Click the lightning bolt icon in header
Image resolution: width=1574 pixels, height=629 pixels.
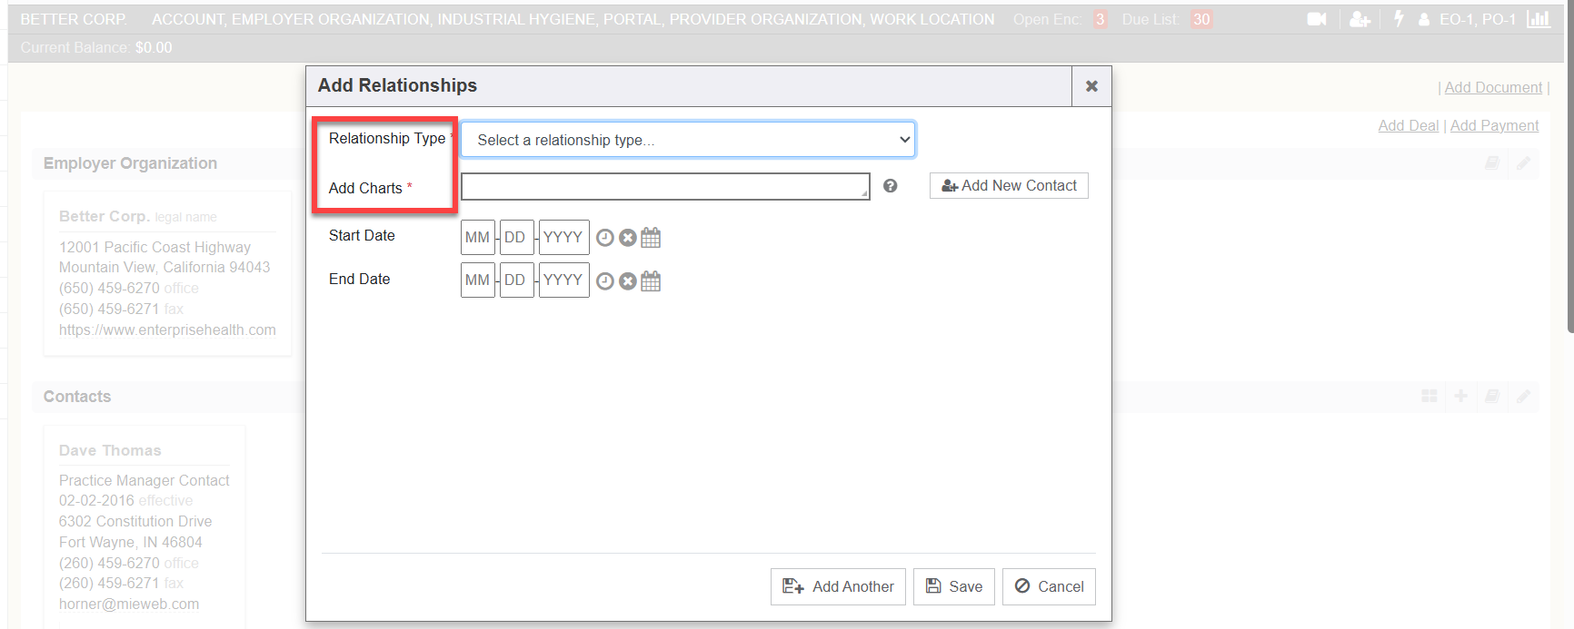pos(1399,19)
